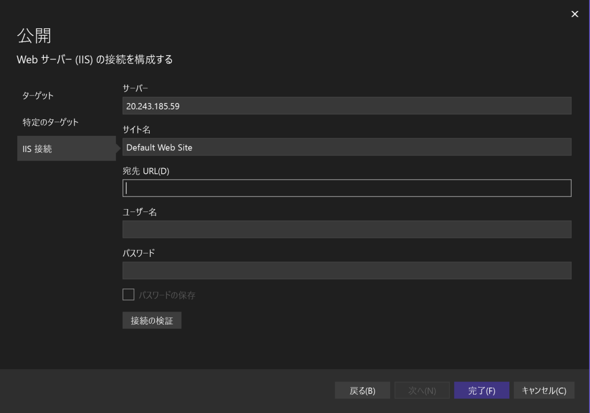Viewport: 590px width, 413px height.
Task: Select the 特定のターゲット step
Action: [51, 122]
